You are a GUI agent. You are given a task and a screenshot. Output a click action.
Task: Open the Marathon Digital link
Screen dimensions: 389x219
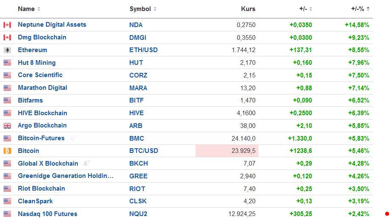pyautogui.click(x=42, y=88)
